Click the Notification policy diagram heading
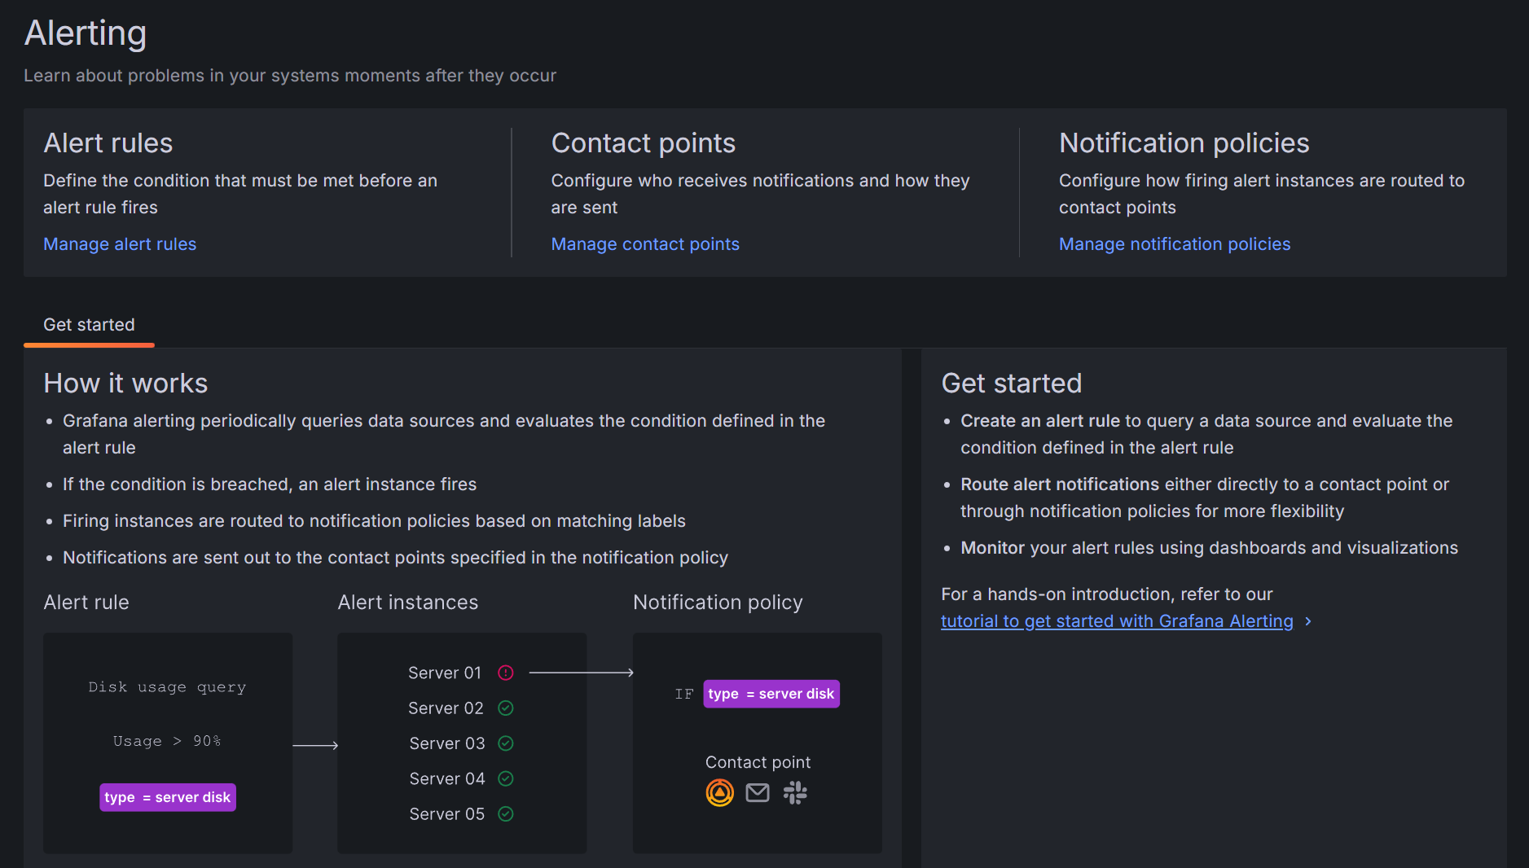1529x868 pixels. click(718, 603)
